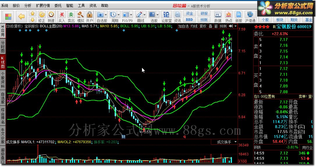The height and width of the screenshot is (167, 316).
Task: Open 新股 IPO icon
Action: pos(239,17)
